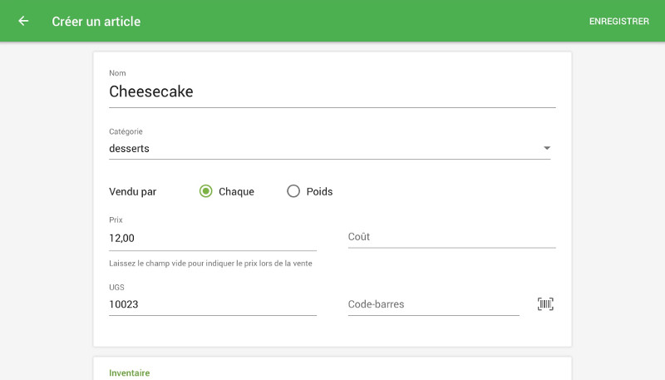
Task: Click the Nom field containing Cheesecake
Action: [x=332, y=91]
